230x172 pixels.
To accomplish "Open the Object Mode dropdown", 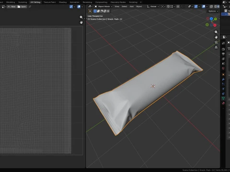I will (103, 7).
